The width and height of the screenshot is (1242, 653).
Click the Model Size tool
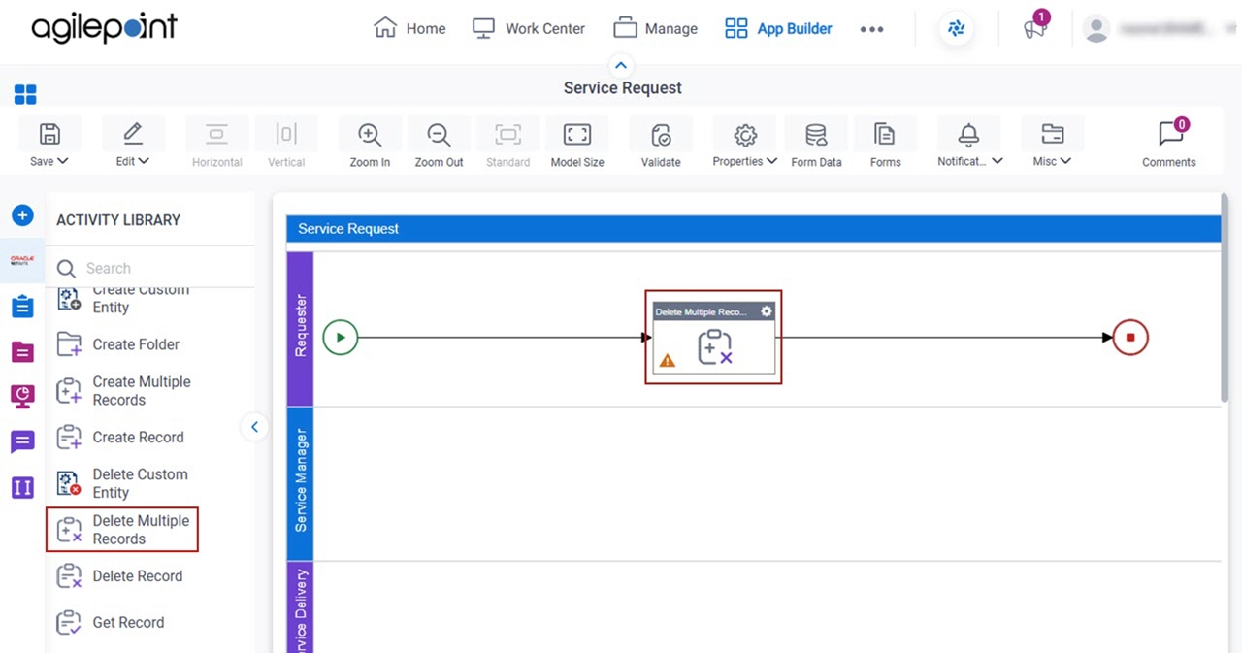coord(577,144)
